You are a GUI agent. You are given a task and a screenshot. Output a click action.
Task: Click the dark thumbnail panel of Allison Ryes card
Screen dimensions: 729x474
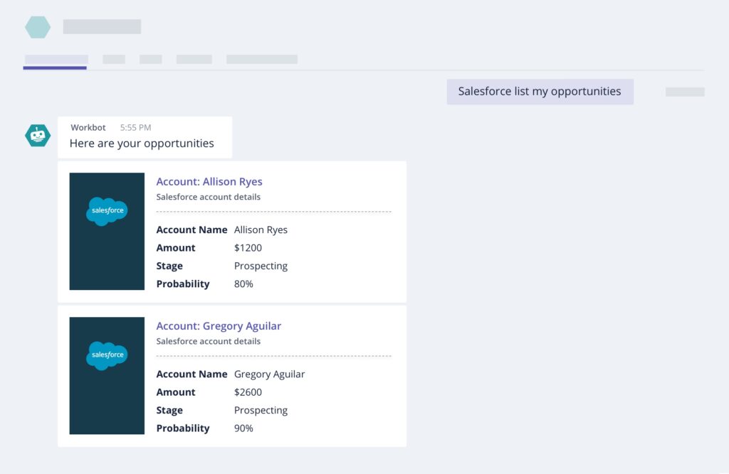107,231
